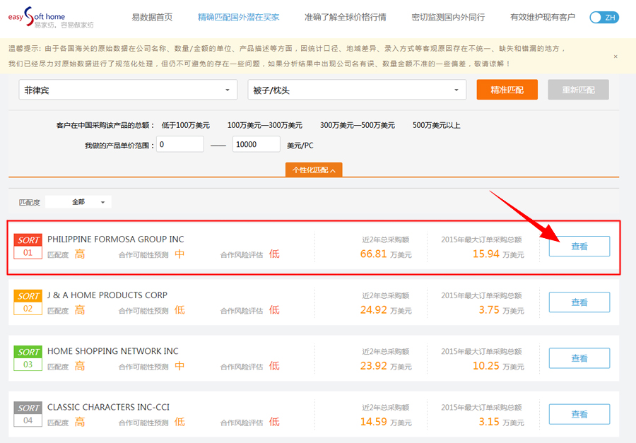Click 查看 for J & A Home Products
Viewport: 636px width, 443px height.
tap(579, 302)
